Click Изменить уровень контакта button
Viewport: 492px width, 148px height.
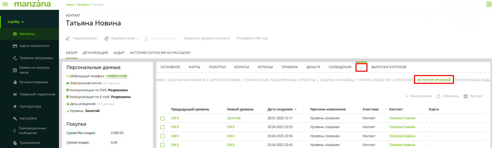coord(207,38)
